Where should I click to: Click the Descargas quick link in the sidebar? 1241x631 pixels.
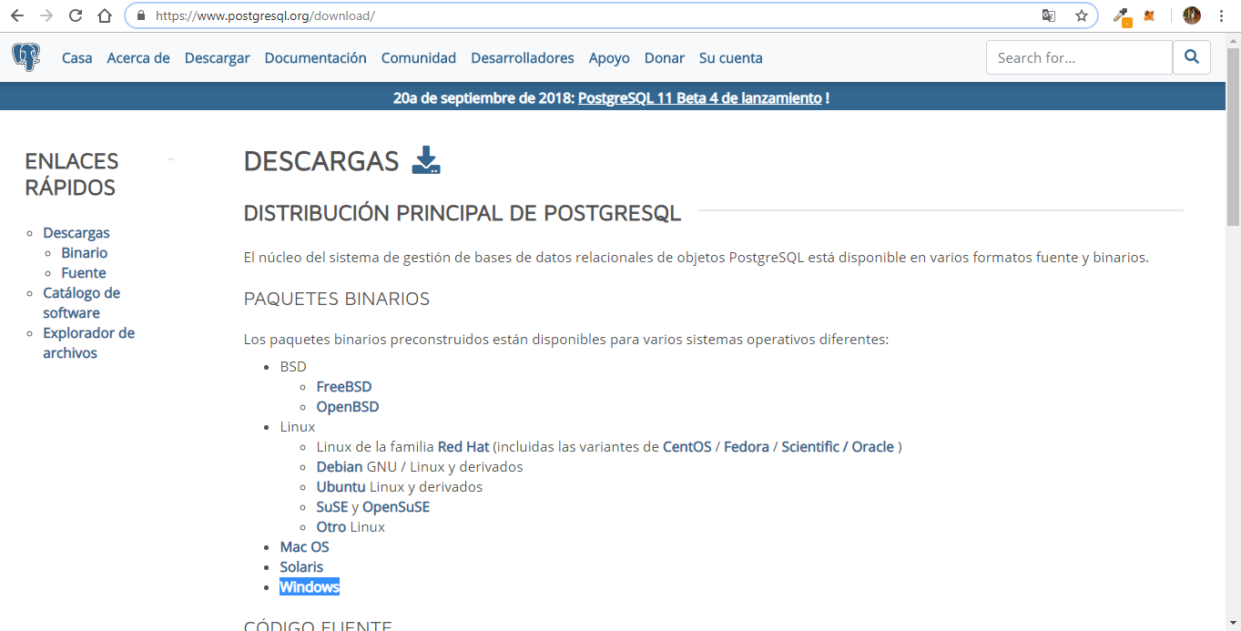coord(76,233)
